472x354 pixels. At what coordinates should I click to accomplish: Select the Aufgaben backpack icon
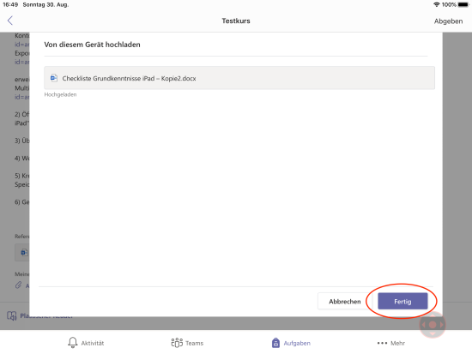[275, 343]
